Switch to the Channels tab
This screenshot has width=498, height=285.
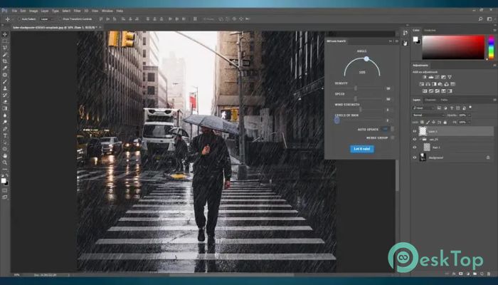430,100
